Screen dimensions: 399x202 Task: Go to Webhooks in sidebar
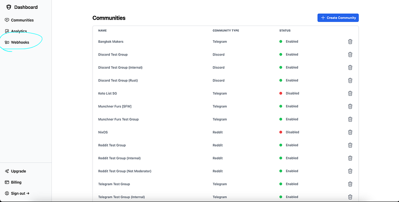tap(20, 42)
